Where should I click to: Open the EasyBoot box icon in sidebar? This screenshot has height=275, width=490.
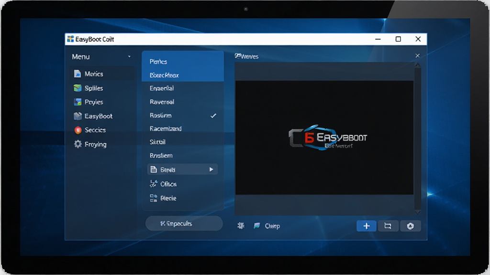click(x=78, y=116)
